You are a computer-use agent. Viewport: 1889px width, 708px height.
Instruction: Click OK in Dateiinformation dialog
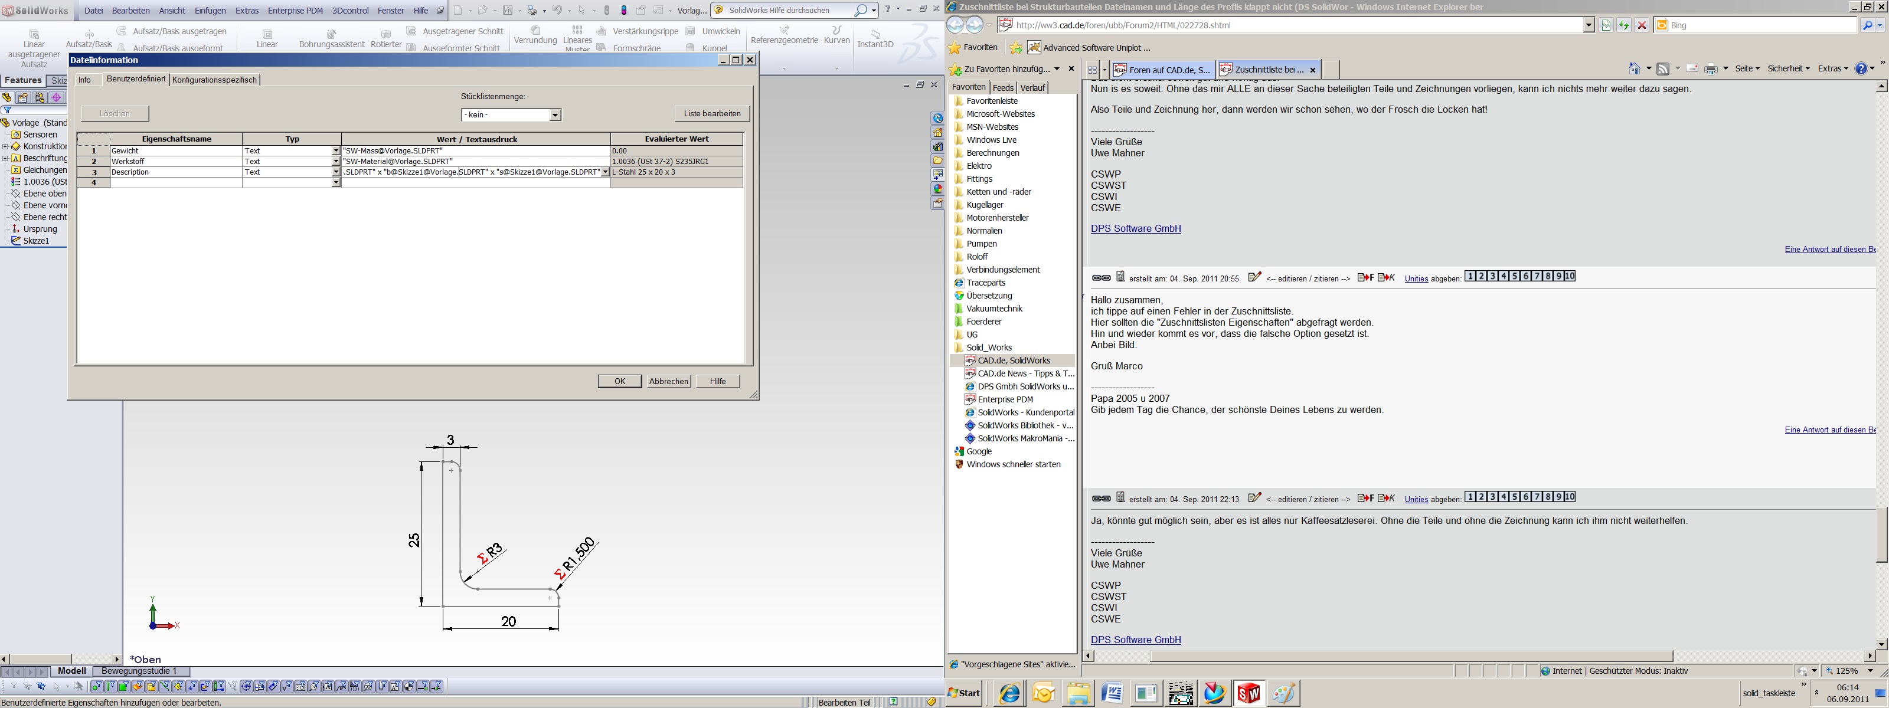point(620,381)
